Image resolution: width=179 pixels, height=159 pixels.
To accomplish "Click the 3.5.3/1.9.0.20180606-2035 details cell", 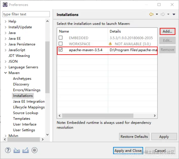I will tap(131, 38).
